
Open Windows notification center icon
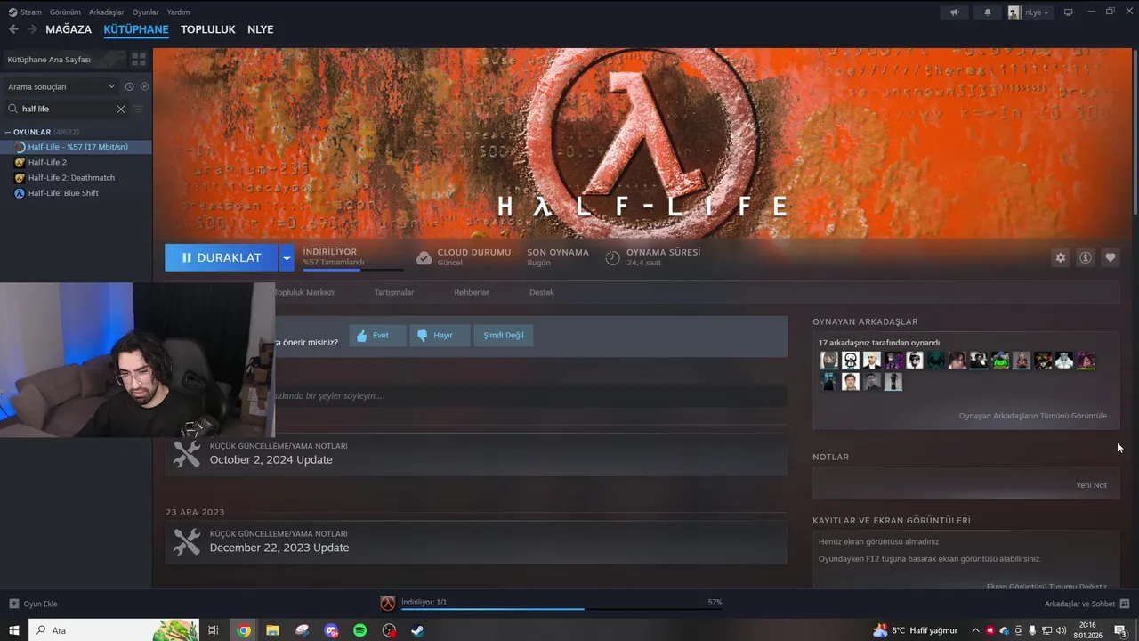coord(1120,630)
